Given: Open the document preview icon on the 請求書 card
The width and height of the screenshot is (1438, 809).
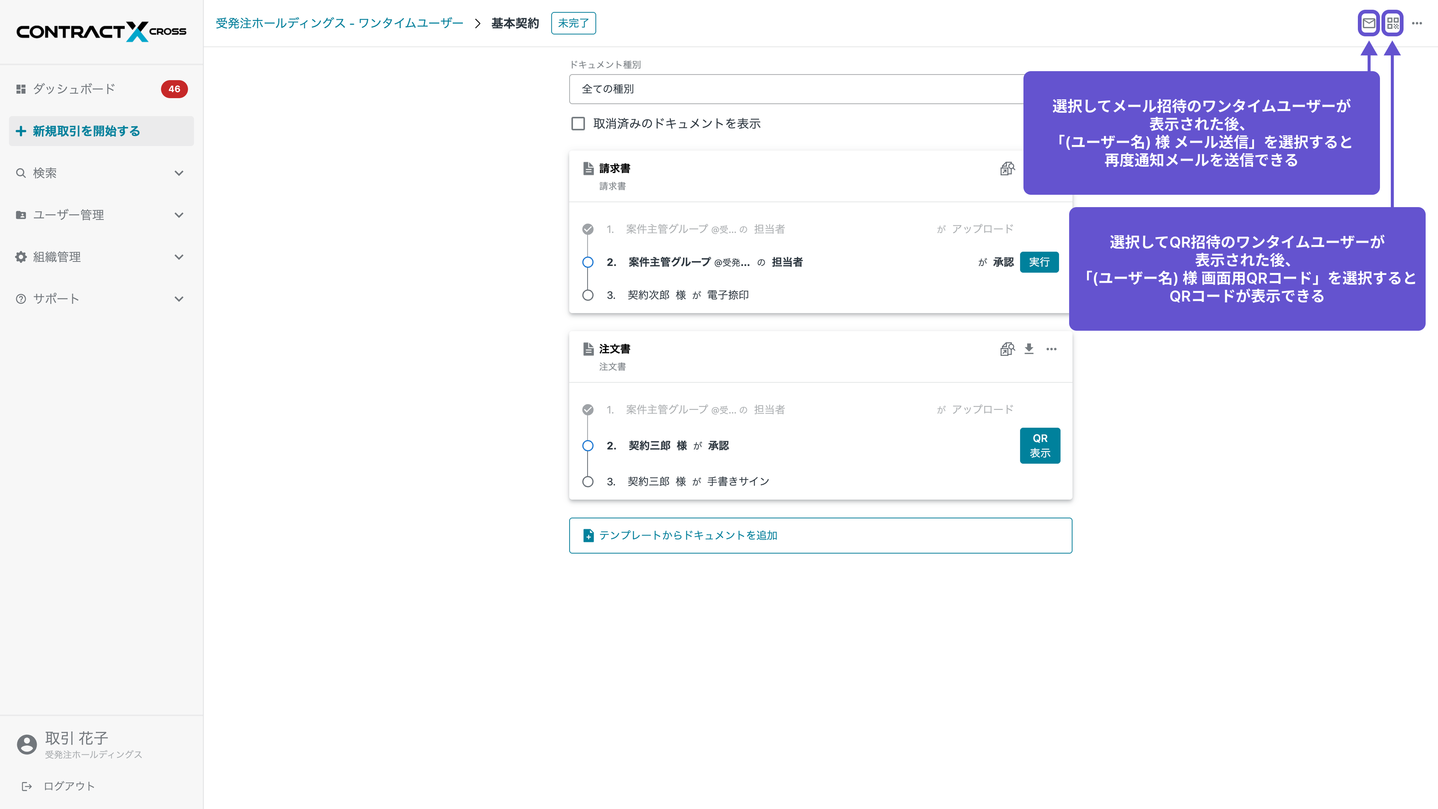Looking at the screenshot, I should coord(1007,169).
